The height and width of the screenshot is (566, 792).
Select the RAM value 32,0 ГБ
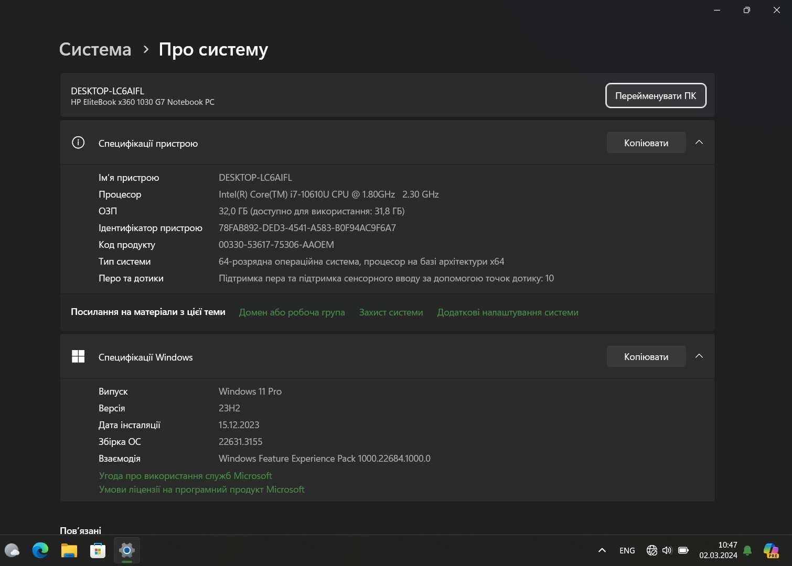312,211
